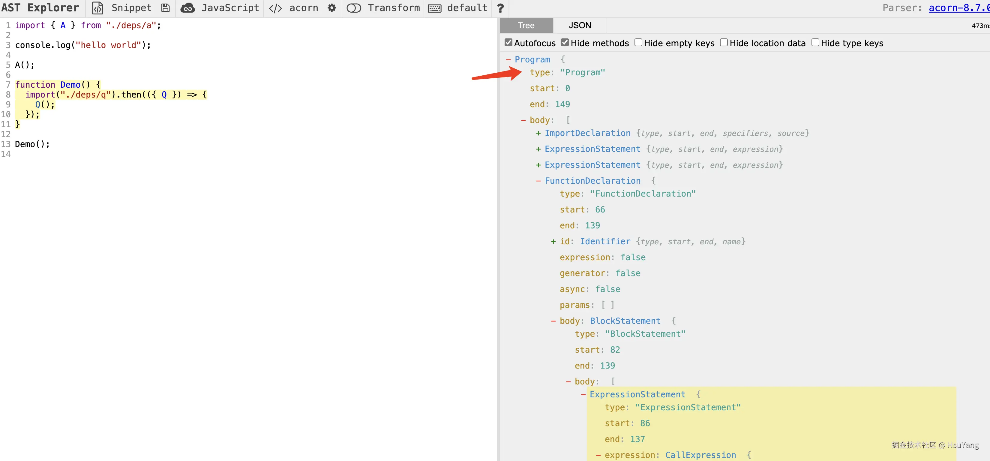
Task: Switch to the JSON tab
Action: pos(580,26)
